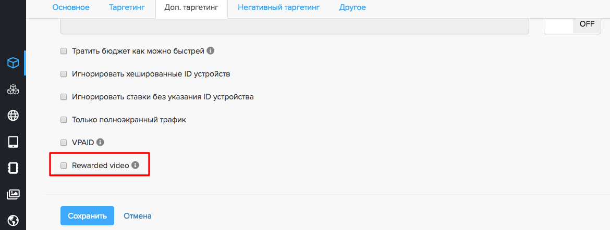Open the 'Негативный таргетинг' tab
Image resolution: width=610 pixels, height=230 pixels.
coord(278,8)
